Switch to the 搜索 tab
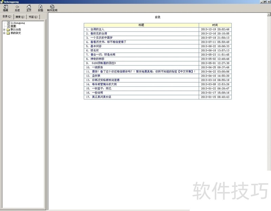This screenshot has width=271, height=211. click(x=20, y=17)
